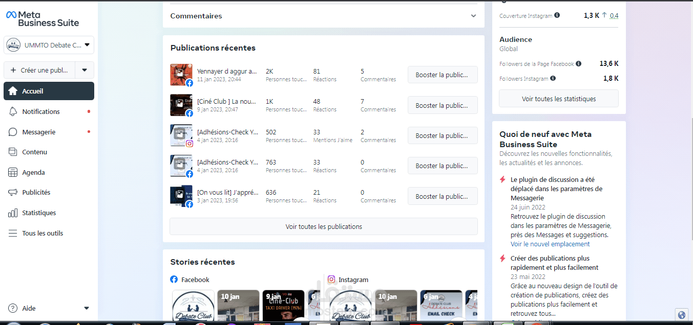Click lightning icon beside Créer des publications
Screen dimensions: 693x325
503,259
